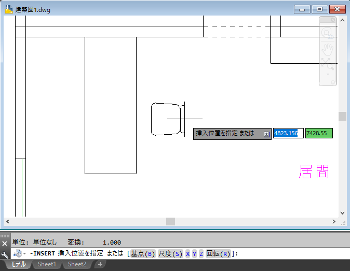Minimize the drawing window
Image resolution: width=350 pixels, height=271 pixels.
[x=302, y=9]
